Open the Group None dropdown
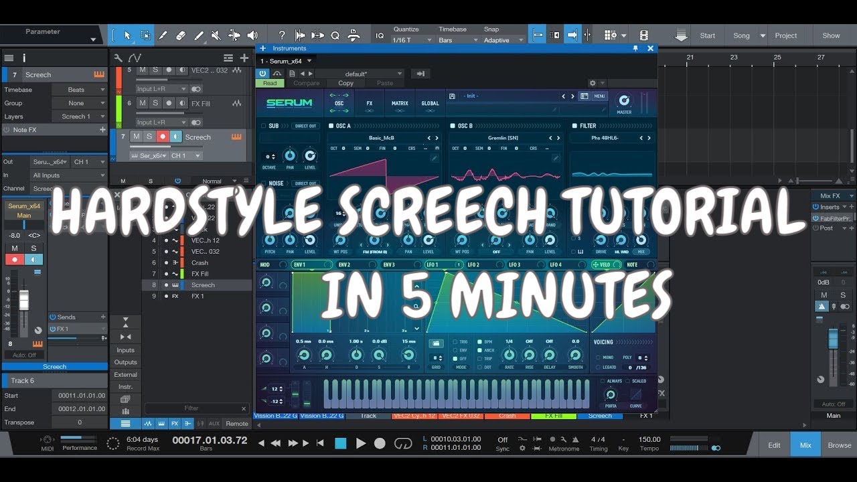 point(79,103)
